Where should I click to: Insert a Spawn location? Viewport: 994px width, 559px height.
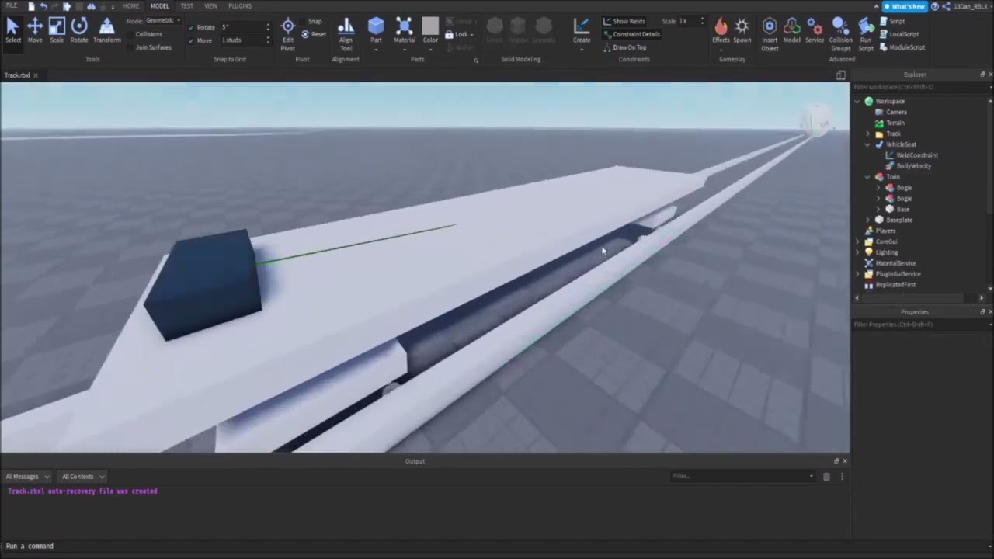coord(742,31)
